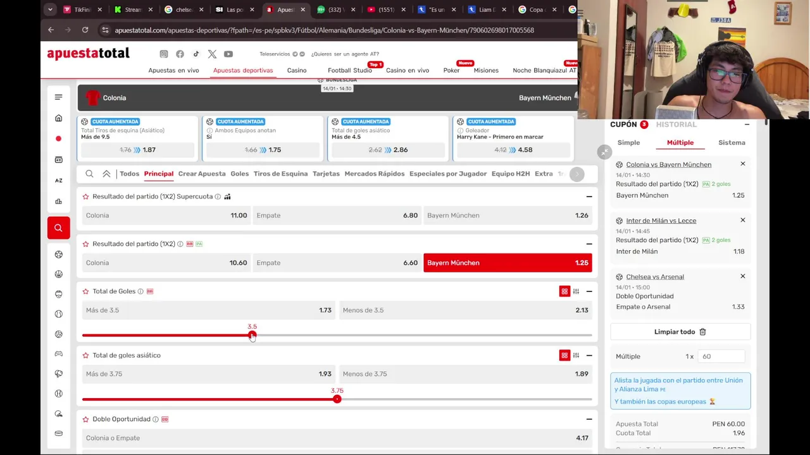Favorite Total de goles asiático star

point(85,355)
